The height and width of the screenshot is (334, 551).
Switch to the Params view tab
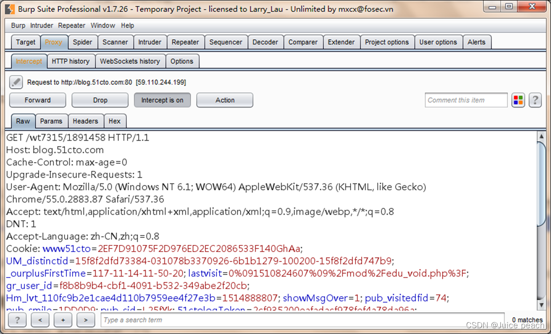51,121
